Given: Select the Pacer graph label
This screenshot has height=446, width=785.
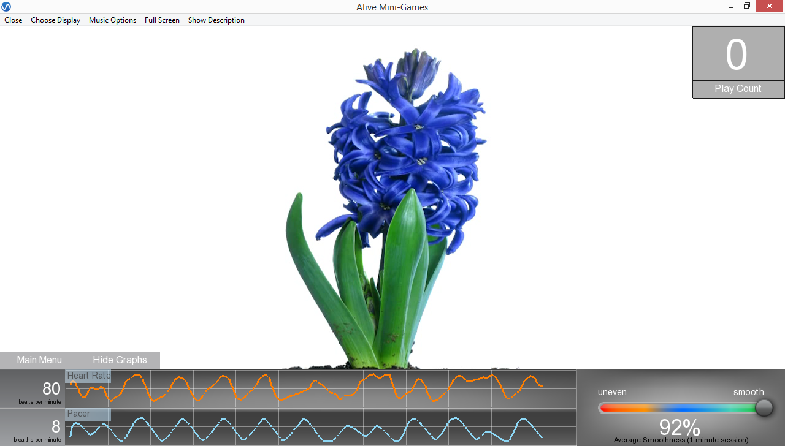Looking at the screenshot, I should (x=79, y=414).
